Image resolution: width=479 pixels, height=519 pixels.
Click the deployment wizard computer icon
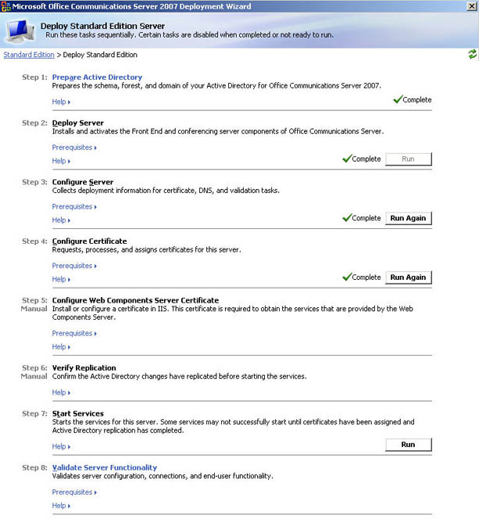pos(18,31)
